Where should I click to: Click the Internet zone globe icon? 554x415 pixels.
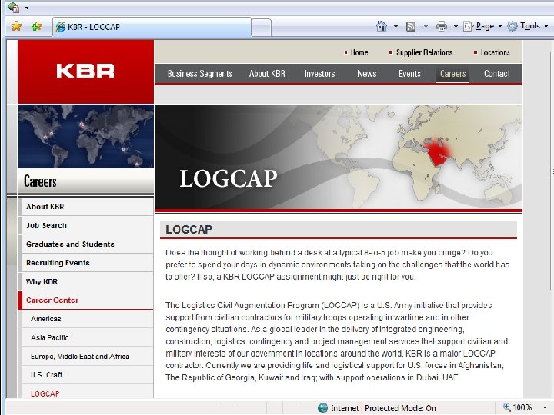click(322, 408)
